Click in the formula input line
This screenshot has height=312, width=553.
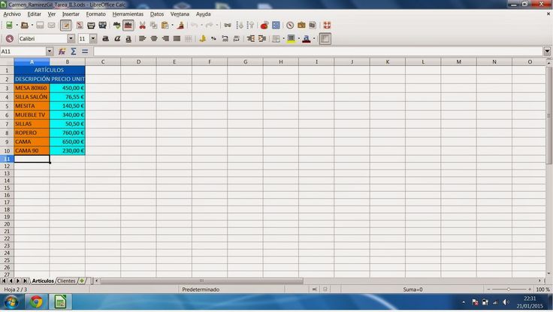(318, 52)
